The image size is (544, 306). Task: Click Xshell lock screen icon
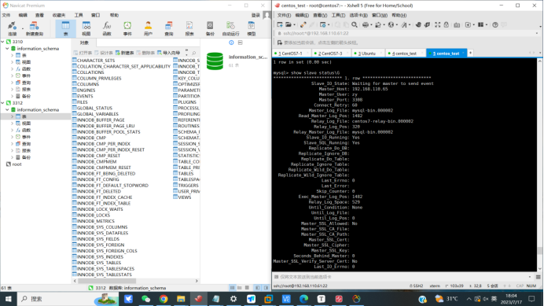click(x=447, y=24)
